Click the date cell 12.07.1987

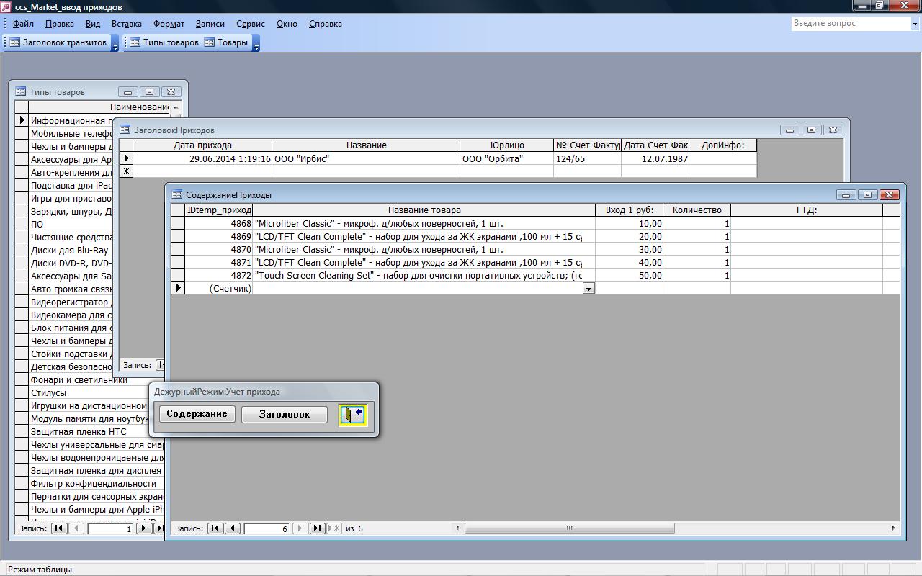pyautogui.click(x=655, y=159)
